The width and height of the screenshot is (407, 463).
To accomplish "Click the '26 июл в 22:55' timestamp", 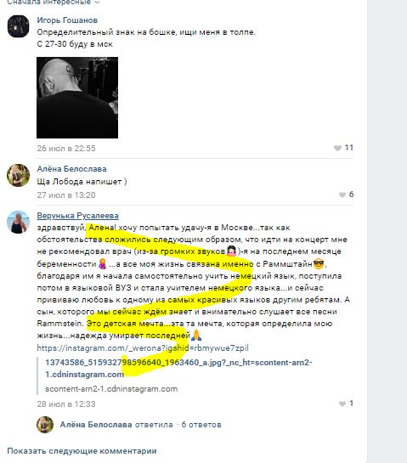I will click(x=66, y=148).
